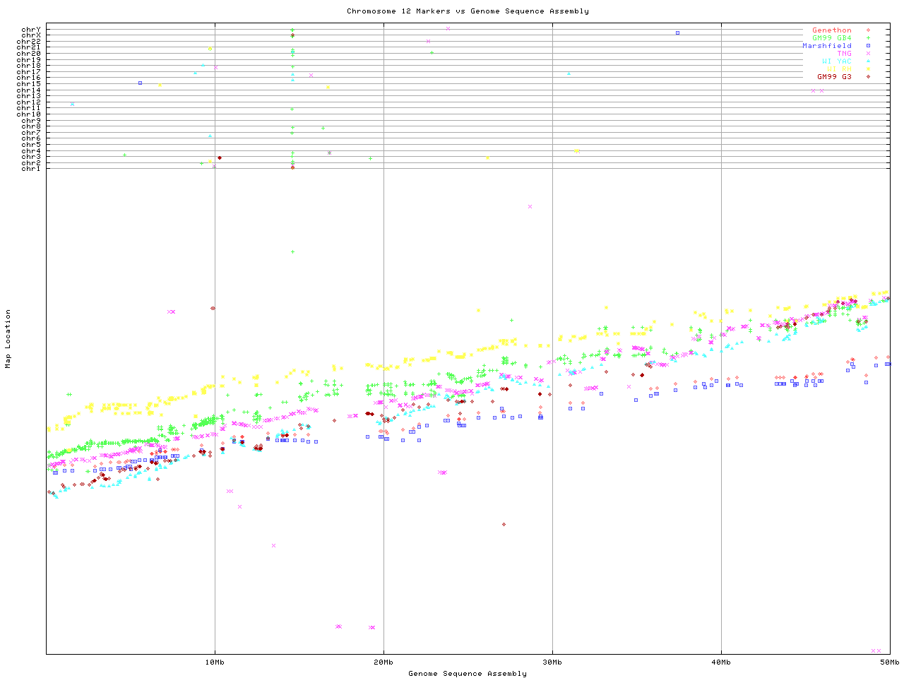Click the 30Mb x-axis tick label
904x678 pixels.
[552, 662]
